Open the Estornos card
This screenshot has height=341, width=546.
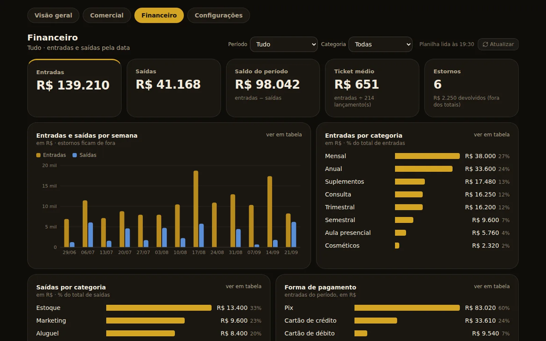point(471,88)
